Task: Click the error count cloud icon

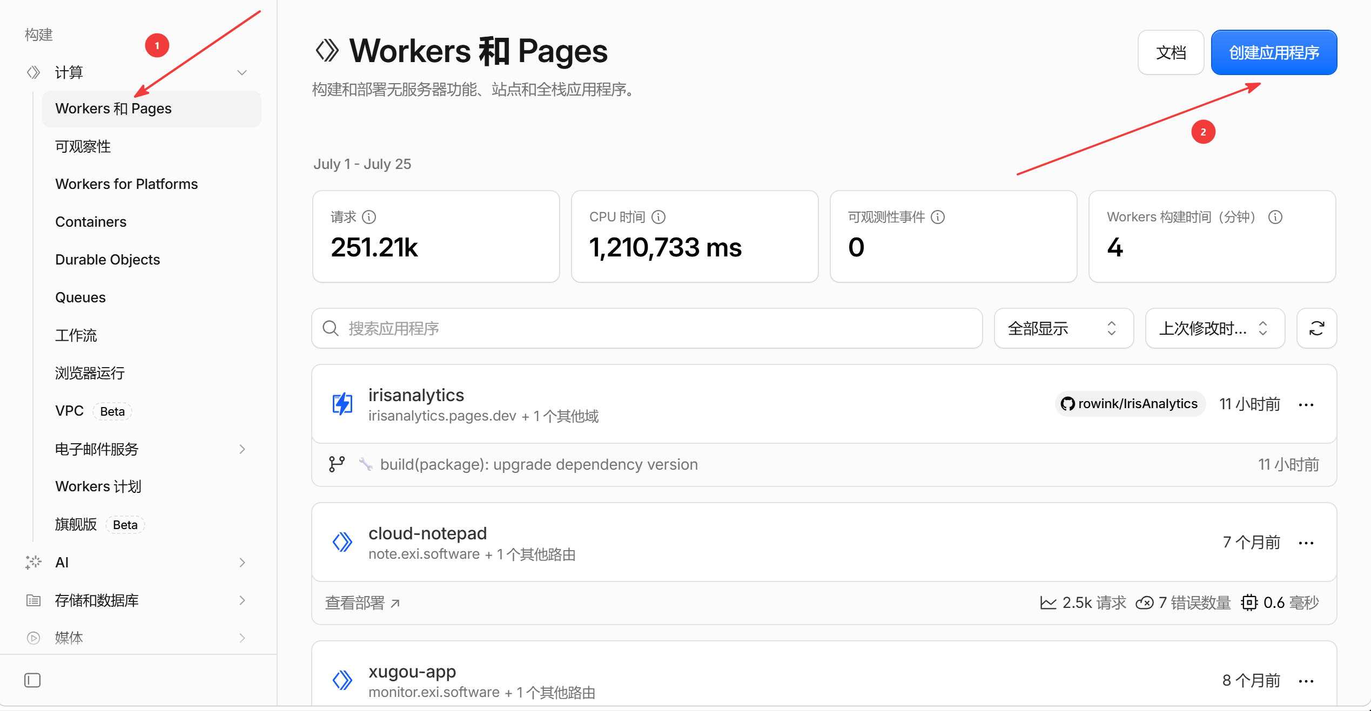Action: [x=1145, y=602]
